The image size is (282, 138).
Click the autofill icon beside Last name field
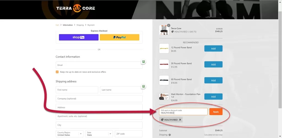(x=143, y=86)
